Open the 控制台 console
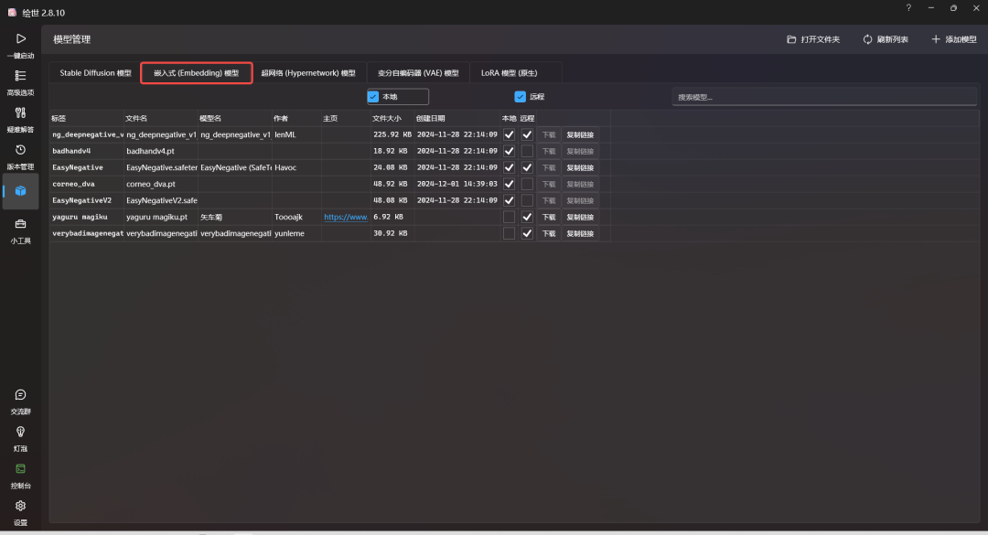 coord(20,469)
